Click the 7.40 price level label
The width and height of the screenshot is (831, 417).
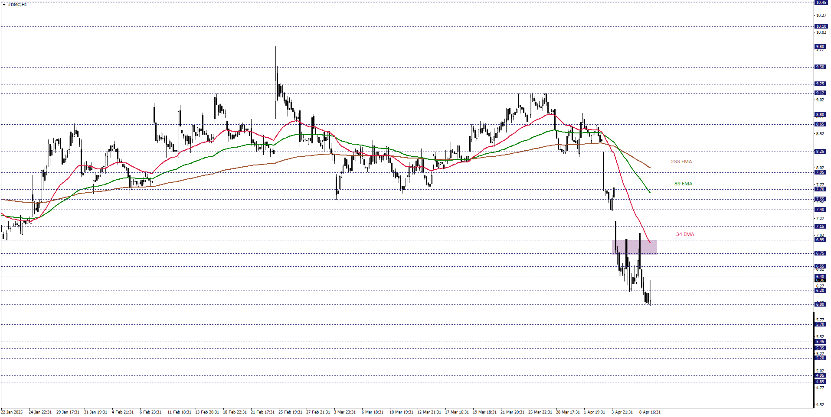click(x=820, y=210)
